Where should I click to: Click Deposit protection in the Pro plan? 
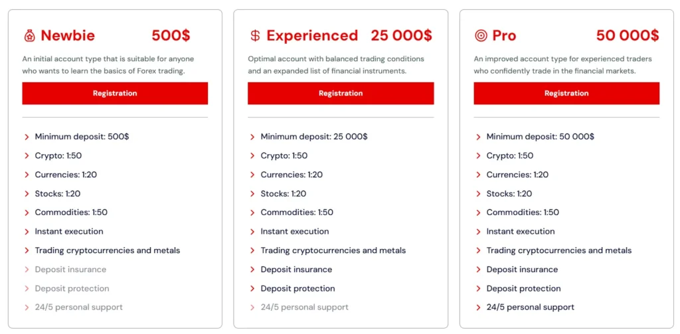[523, 289]
